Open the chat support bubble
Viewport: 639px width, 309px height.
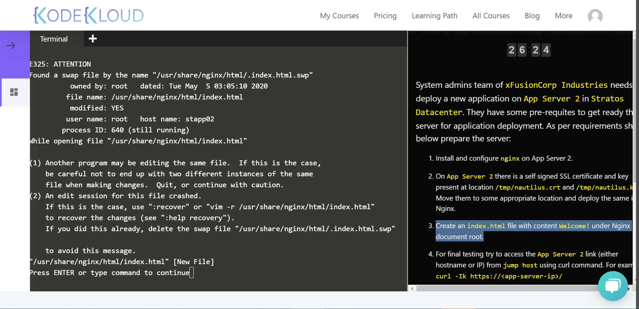tap(613, 286)
